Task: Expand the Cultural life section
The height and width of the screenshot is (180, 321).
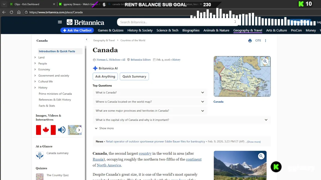Action: click(x=35, y=81)
